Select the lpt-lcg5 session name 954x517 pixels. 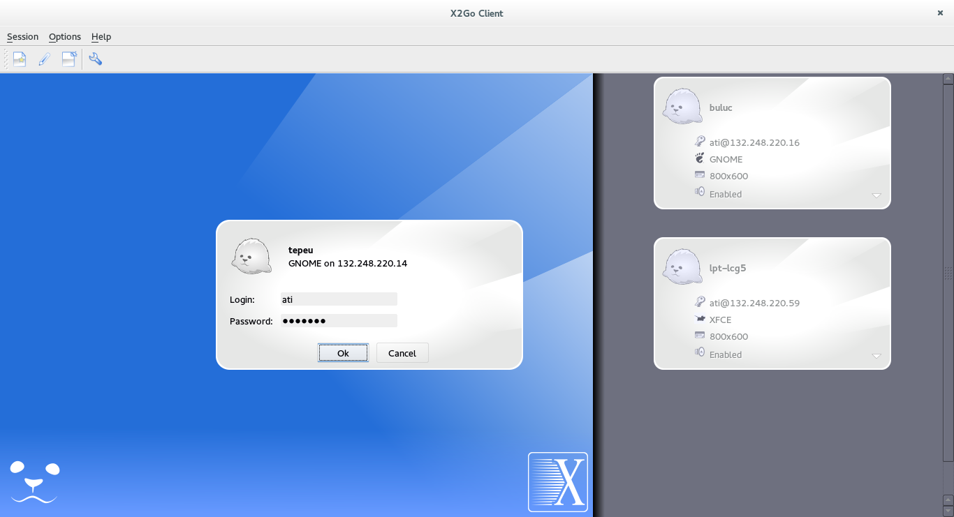coord(728,268)
